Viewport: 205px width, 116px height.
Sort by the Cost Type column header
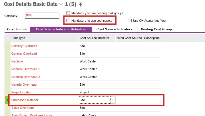pyautogui.click(x=18, y=38)
